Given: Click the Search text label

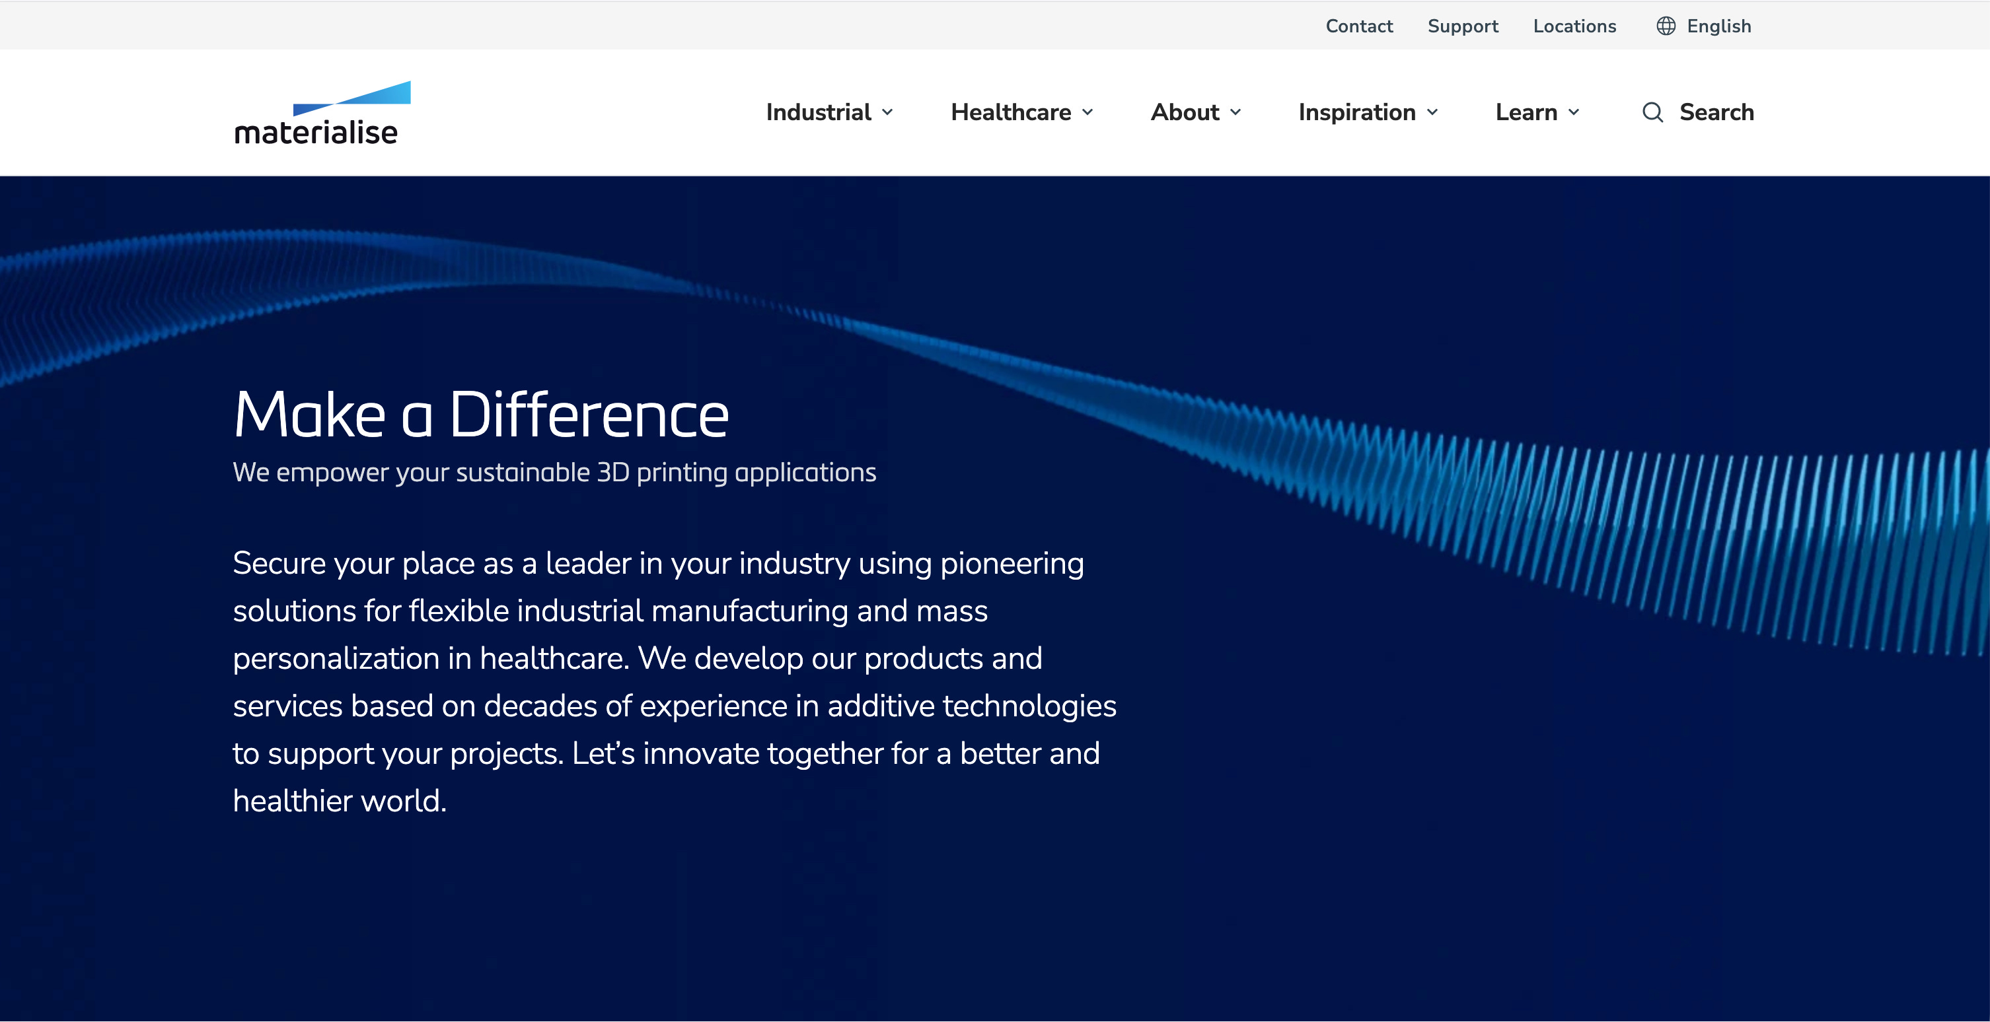Looking at the screenshot, I should coord(1716,113).
